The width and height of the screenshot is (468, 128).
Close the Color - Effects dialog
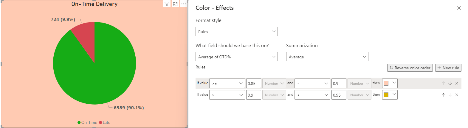pyautogui.click(x=459, y=8)
